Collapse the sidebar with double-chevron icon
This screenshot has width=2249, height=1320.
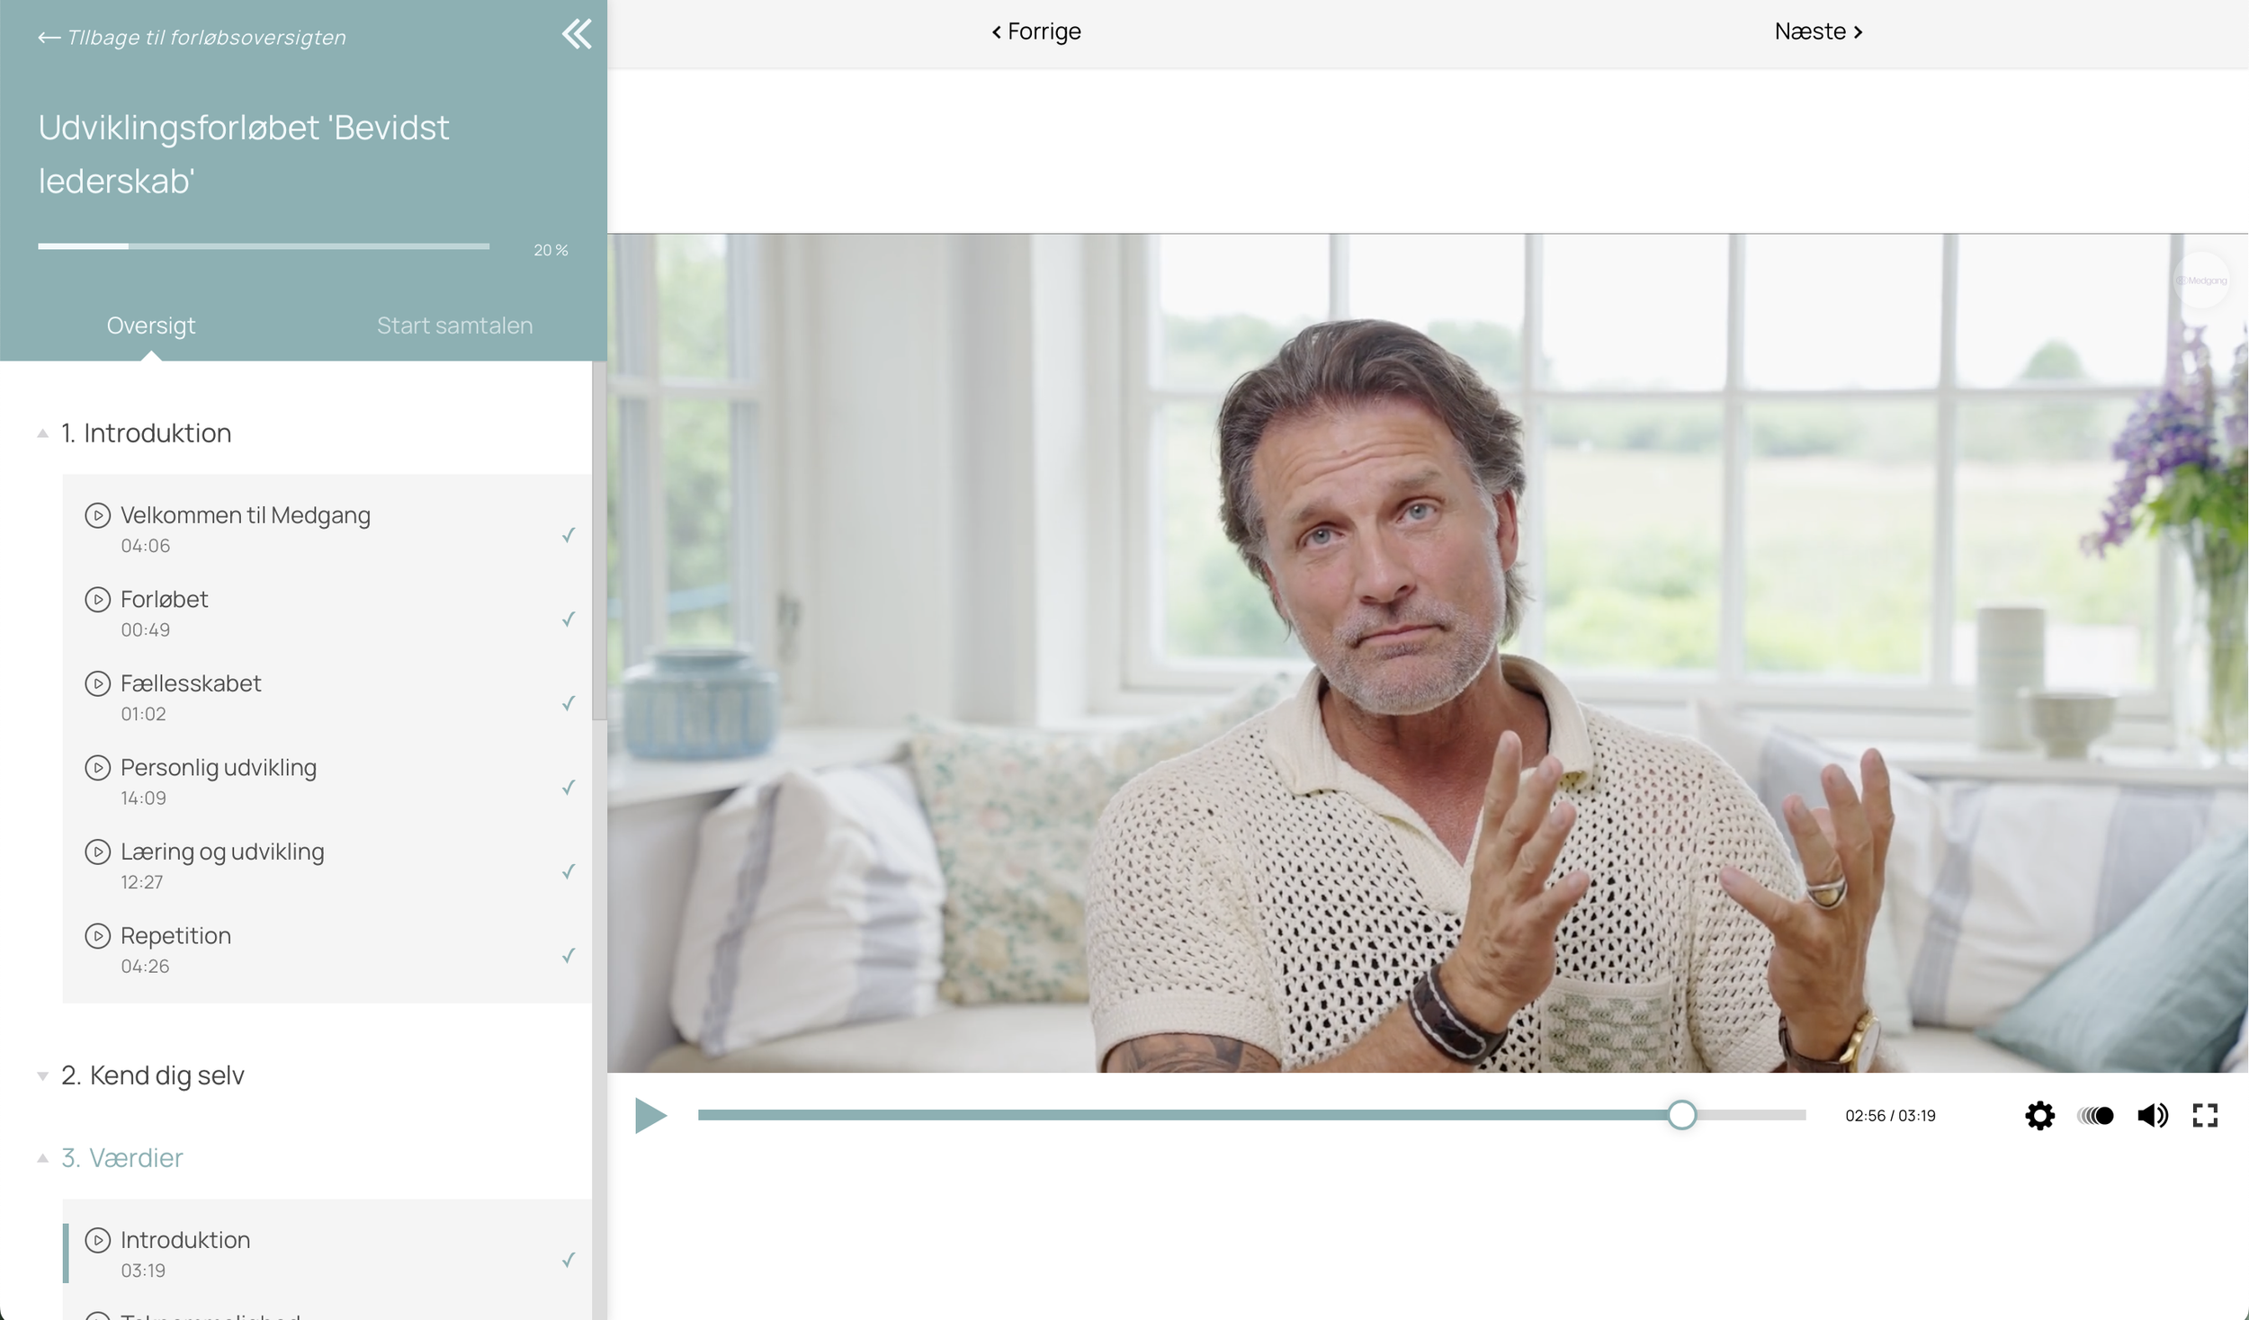tap(577, 34)
